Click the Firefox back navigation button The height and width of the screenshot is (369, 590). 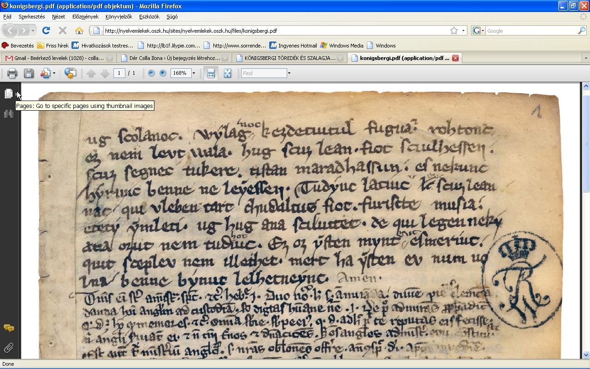click(10, 30)
